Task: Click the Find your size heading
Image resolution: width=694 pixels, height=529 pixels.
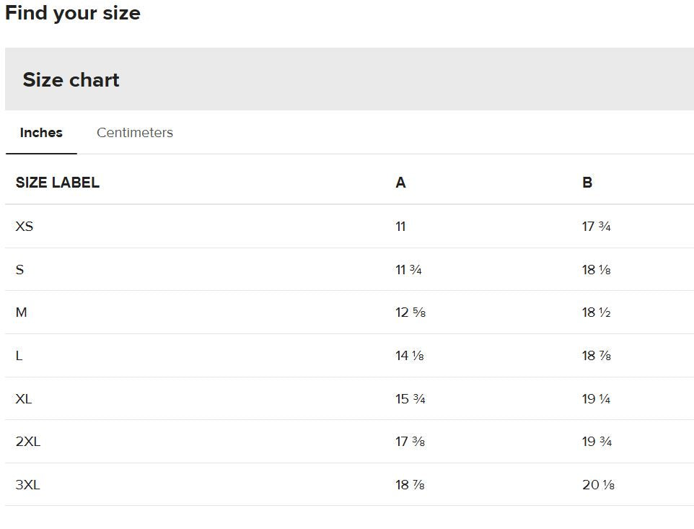Action: coord(73,13)
